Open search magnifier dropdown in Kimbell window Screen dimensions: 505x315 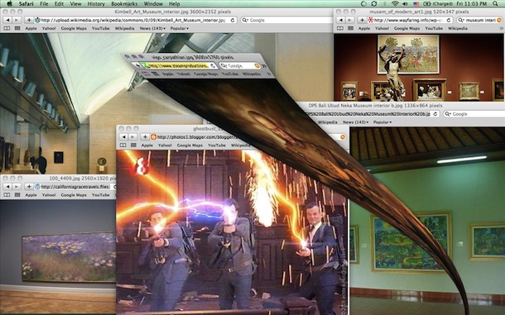coord(245,20)
